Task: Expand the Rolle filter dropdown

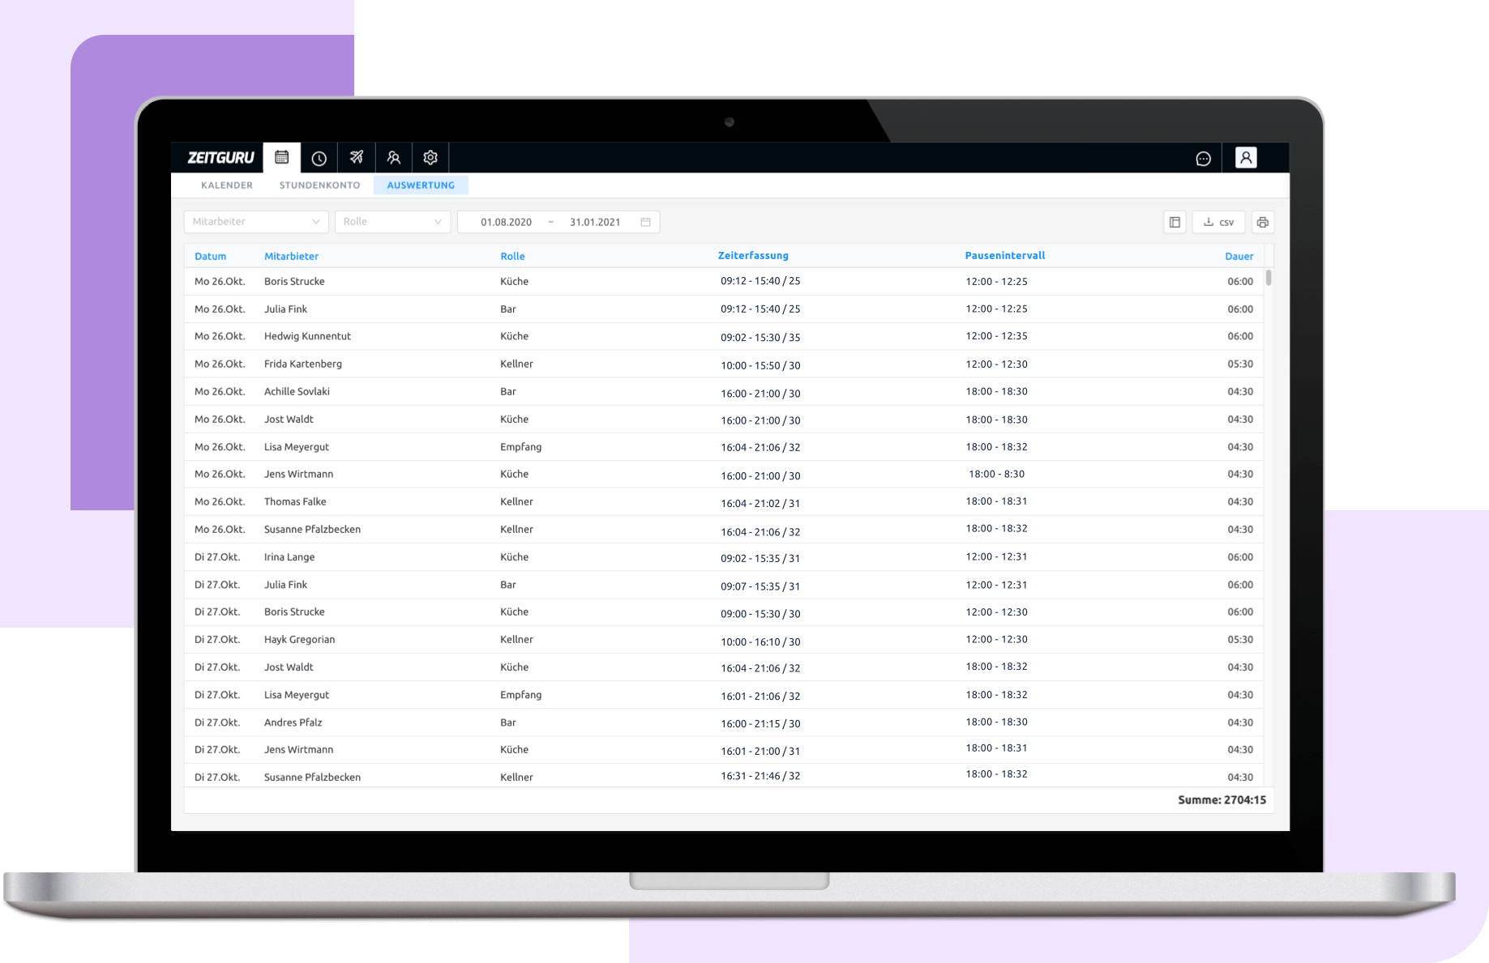Action: pos(392,222)
